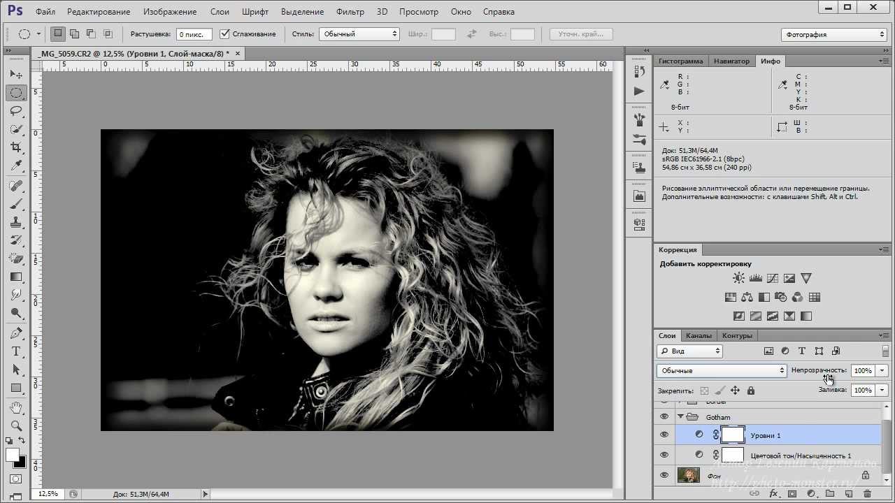Click the foreground color swatch
The height and width of the screenshot is (503, 895).
pyautogui.click(x=13, y=455)
